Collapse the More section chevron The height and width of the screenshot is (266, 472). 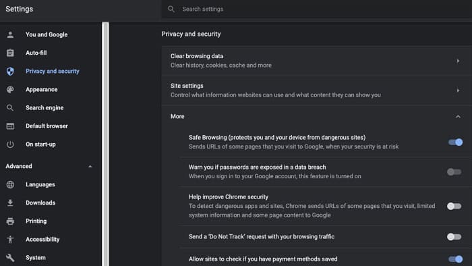tap(458, 117)
